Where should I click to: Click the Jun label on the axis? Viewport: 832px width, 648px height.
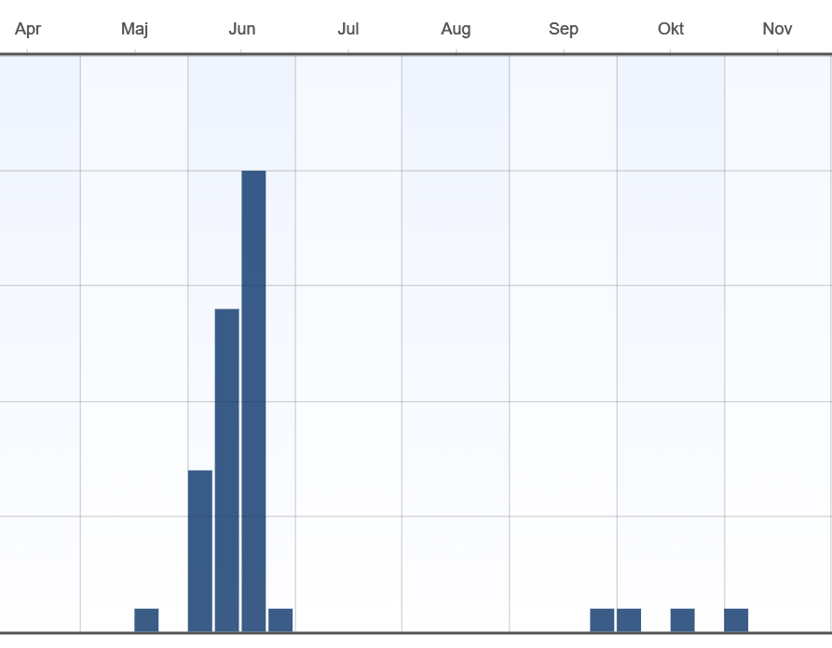click(242, 29)
